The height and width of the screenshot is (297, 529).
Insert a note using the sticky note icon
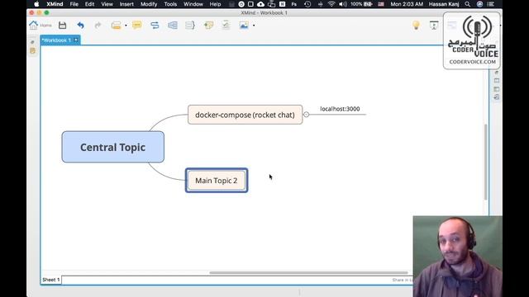click(x=208, y=26)
